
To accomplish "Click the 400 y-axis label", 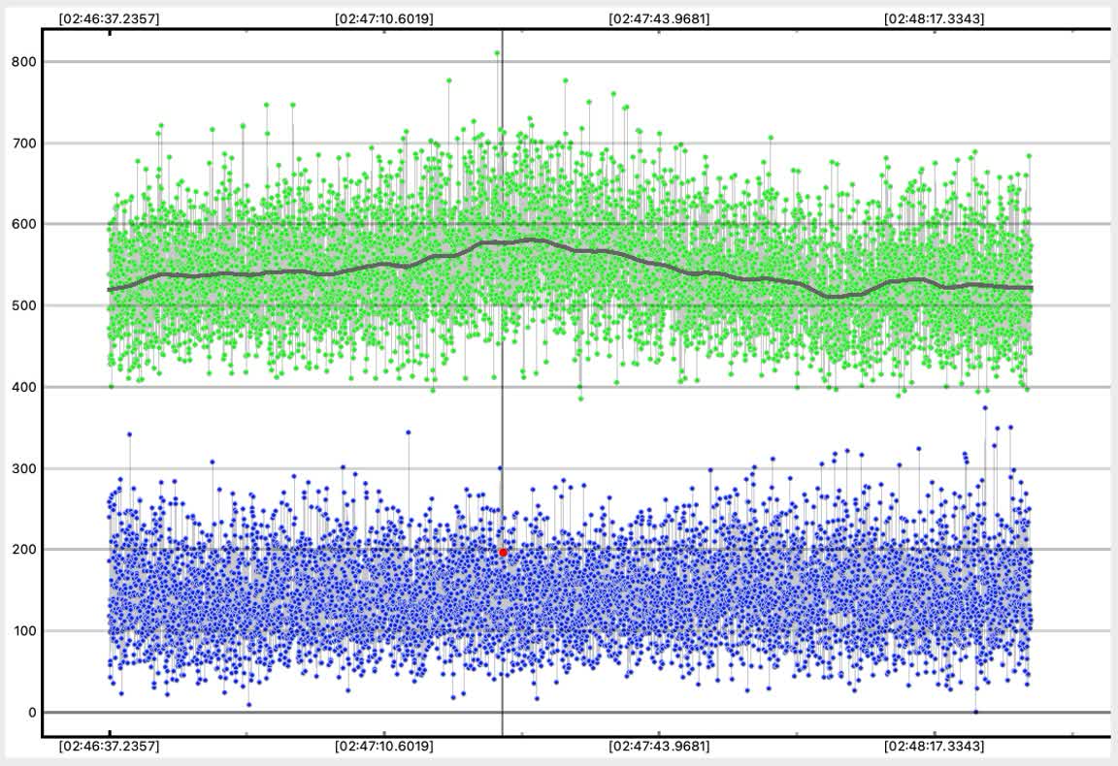I will pyautogui.click(x=24, y=388).
